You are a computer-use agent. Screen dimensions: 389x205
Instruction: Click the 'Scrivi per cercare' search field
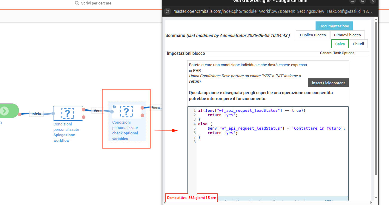click(x=116, y=3)
